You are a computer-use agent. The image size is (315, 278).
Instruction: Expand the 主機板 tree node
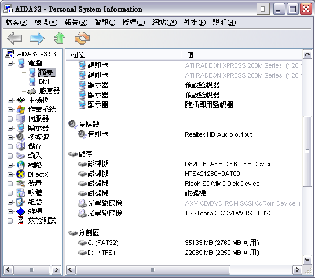click(x=10, y=100)
